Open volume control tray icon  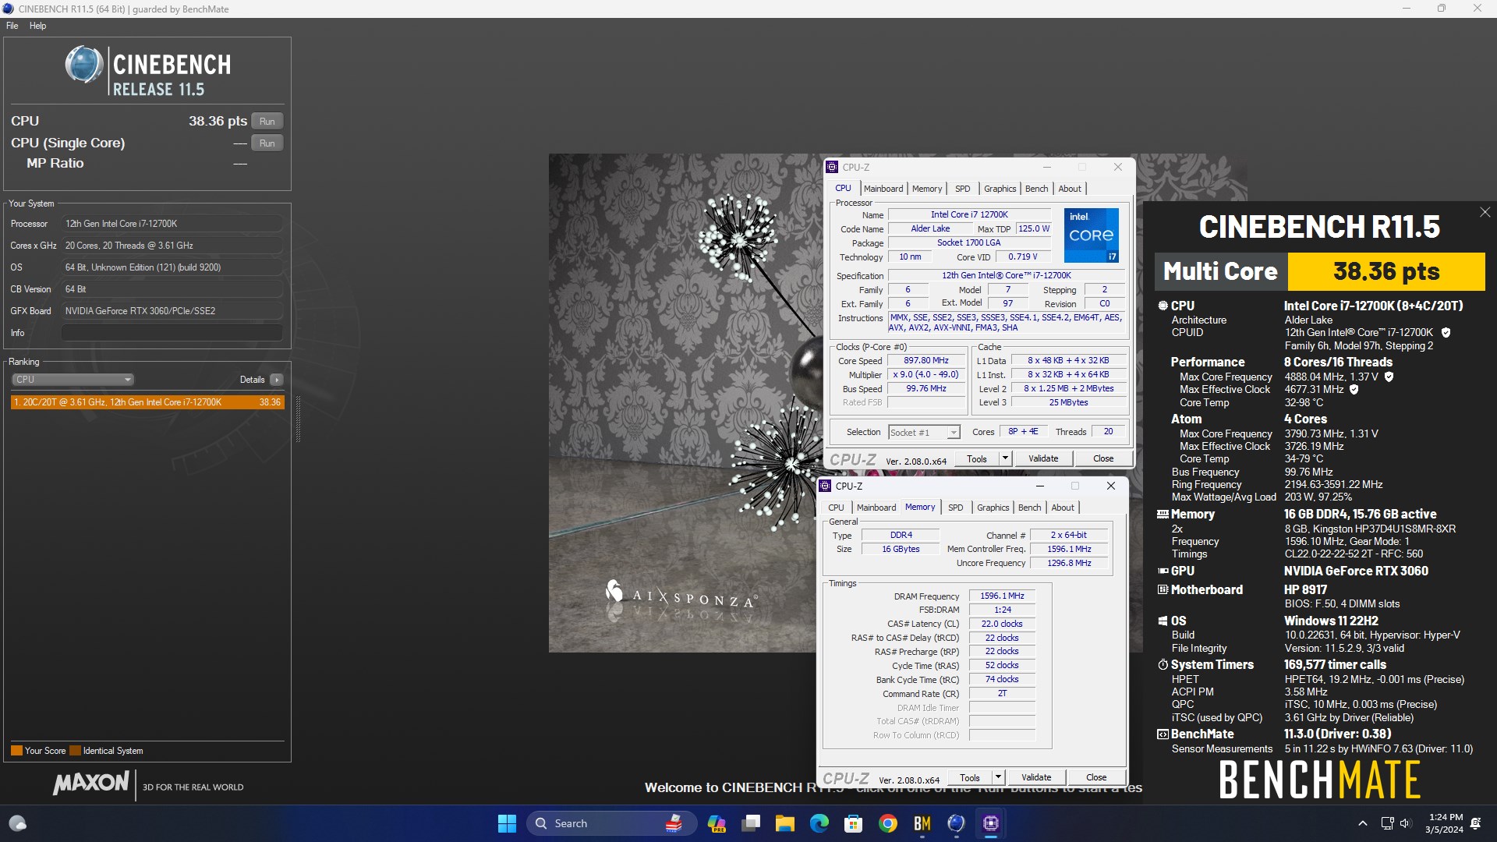click(x=1405, y=823)
